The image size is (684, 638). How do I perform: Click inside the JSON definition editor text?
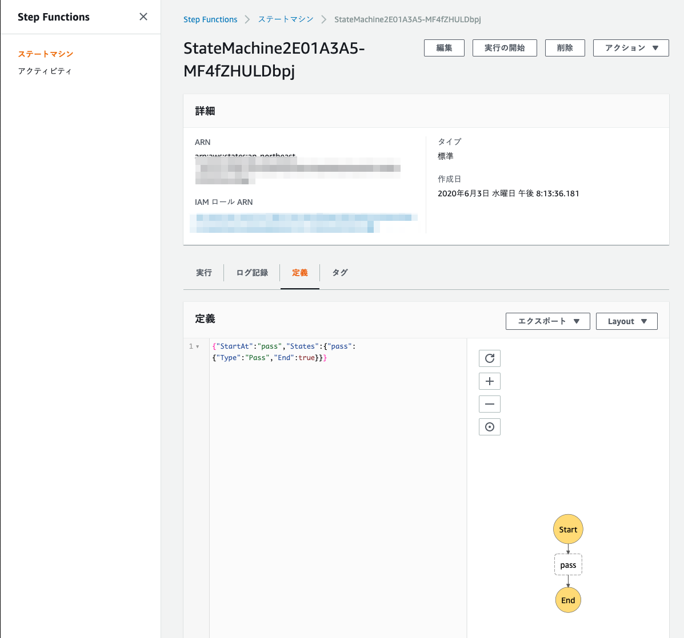tap(283, 352)
